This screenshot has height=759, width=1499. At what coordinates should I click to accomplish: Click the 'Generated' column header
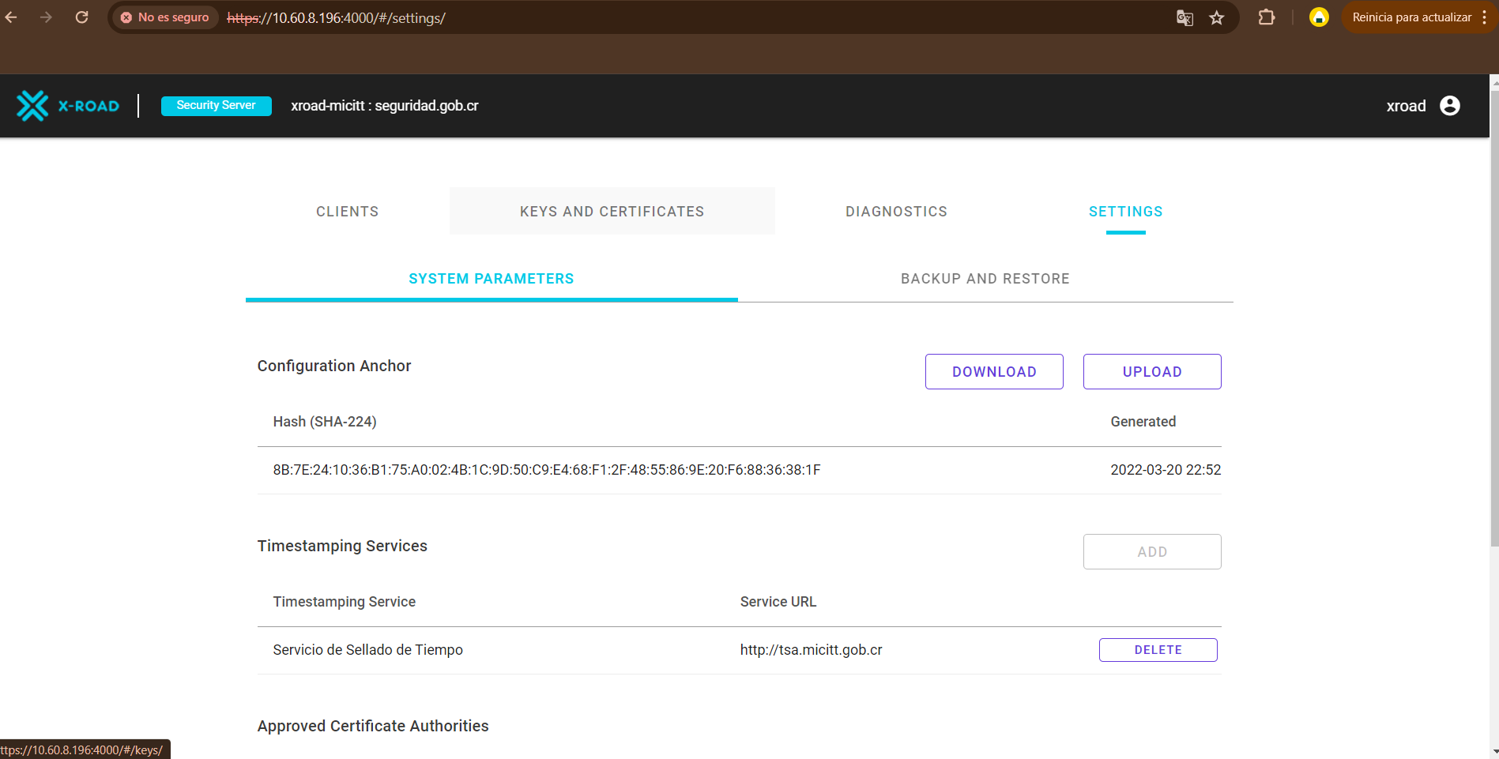coord(1143,422)
